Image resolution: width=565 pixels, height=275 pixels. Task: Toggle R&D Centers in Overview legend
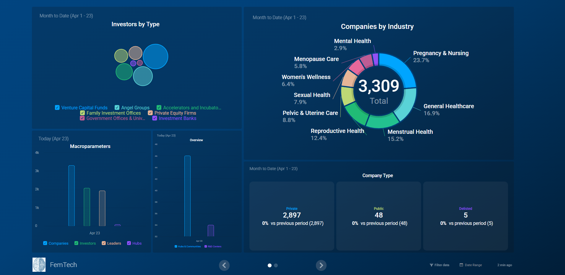point(206,246)
